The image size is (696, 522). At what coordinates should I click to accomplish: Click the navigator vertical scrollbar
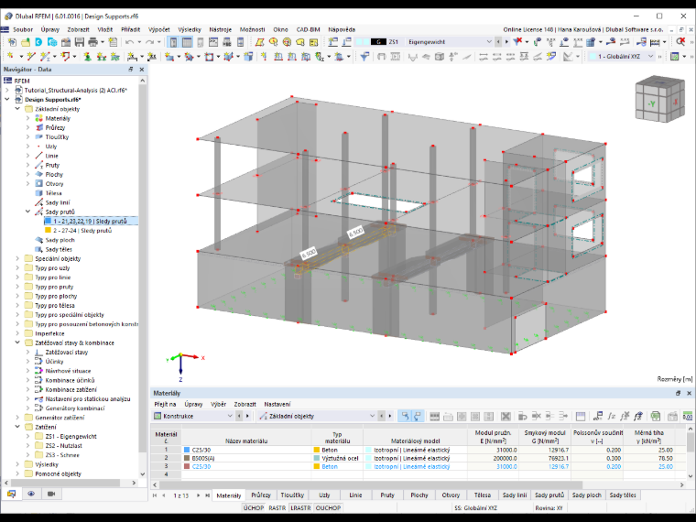tap(143, 266)
